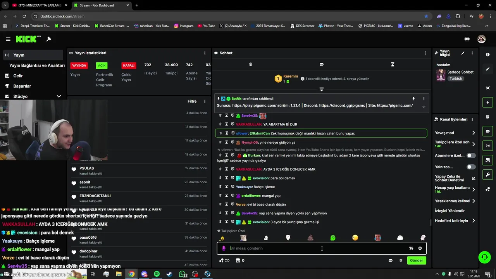Click the translate icon in message box
The image size is (496, 279).
click(x=411, y=248)
